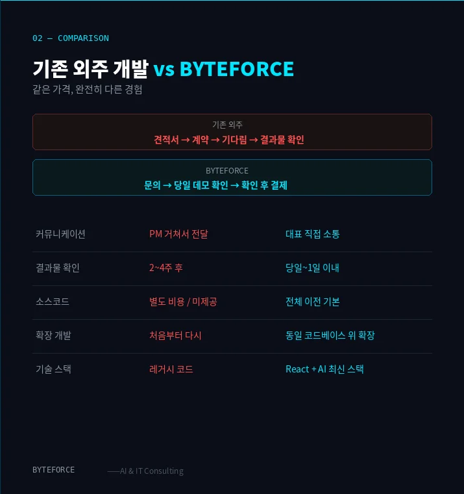The width and height of the screenshot is (464, 494).
Task: Click the "2~4주 후" cell
Action: coord(166,268)
